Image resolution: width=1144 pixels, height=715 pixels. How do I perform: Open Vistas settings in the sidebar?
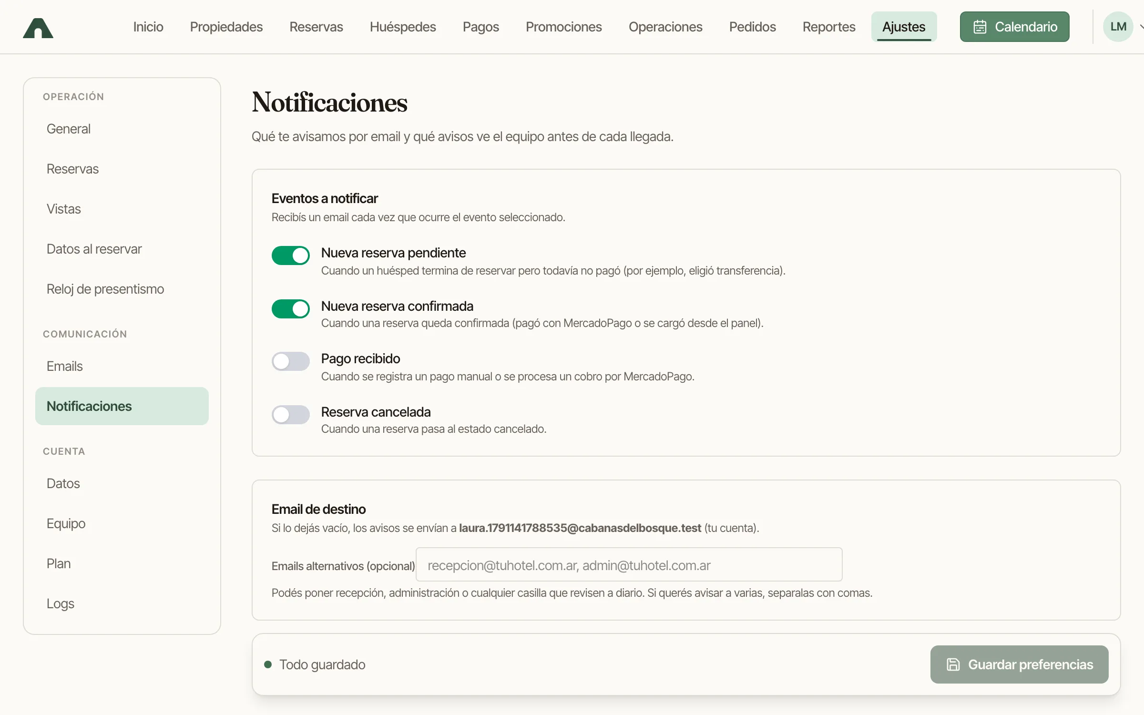click(x=122, y=209)
